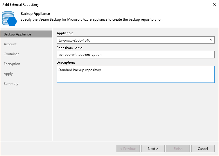Click the 'Description:' label
Image resolution: width=219 pixels, height=156 pixels.
click(x=66, y=62)
